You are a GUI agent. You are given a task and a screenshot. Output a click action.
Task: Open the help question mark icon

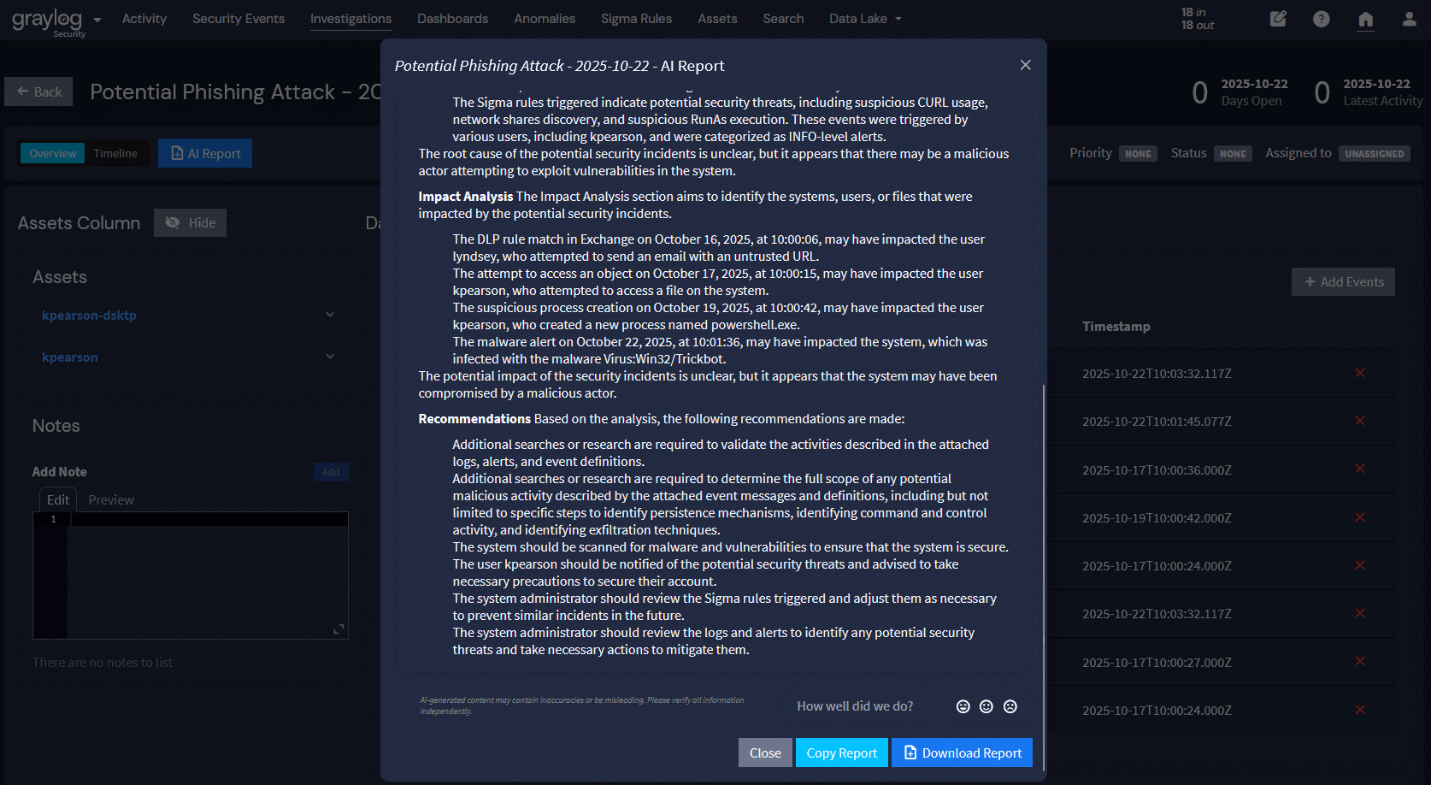pos(1321,18)
